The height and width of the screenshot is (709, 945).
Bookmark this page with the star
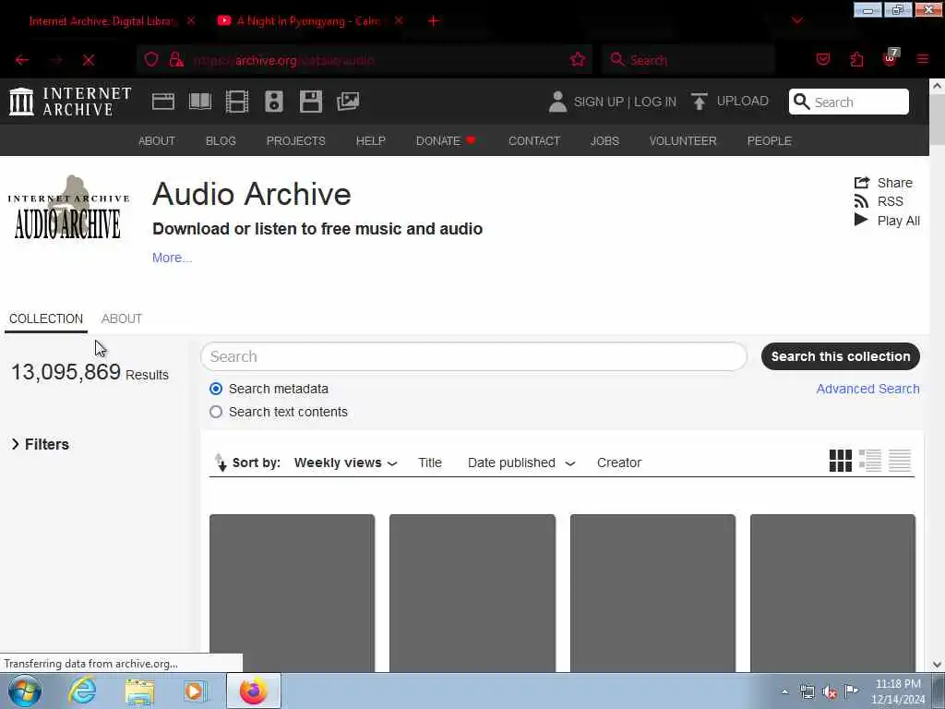tap(578, 59)
